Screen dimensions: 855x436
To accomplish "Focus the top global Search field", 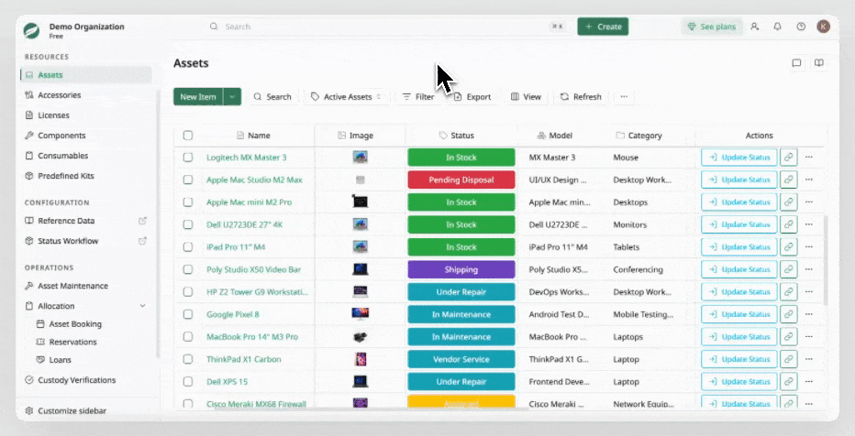I will [387, 27].
